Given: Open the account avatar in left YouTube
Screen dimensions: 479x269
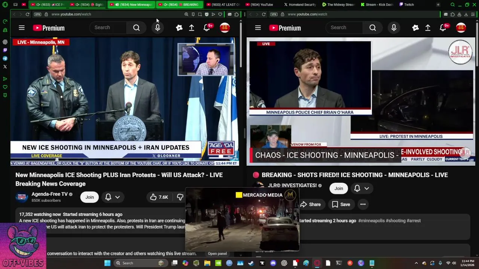Looking at the screenshot, I should 225,28.
